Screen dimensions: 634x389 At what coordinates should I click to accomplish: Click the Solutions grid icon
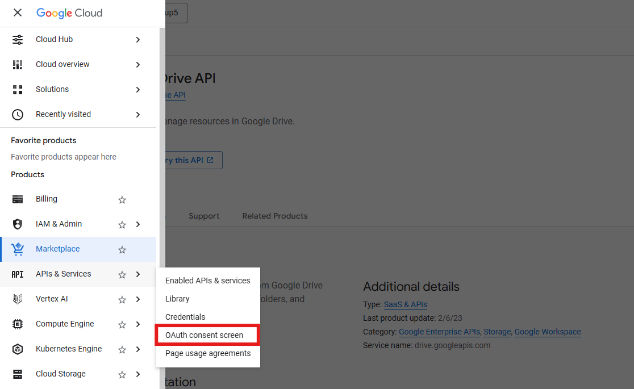(x=18, y=90)
